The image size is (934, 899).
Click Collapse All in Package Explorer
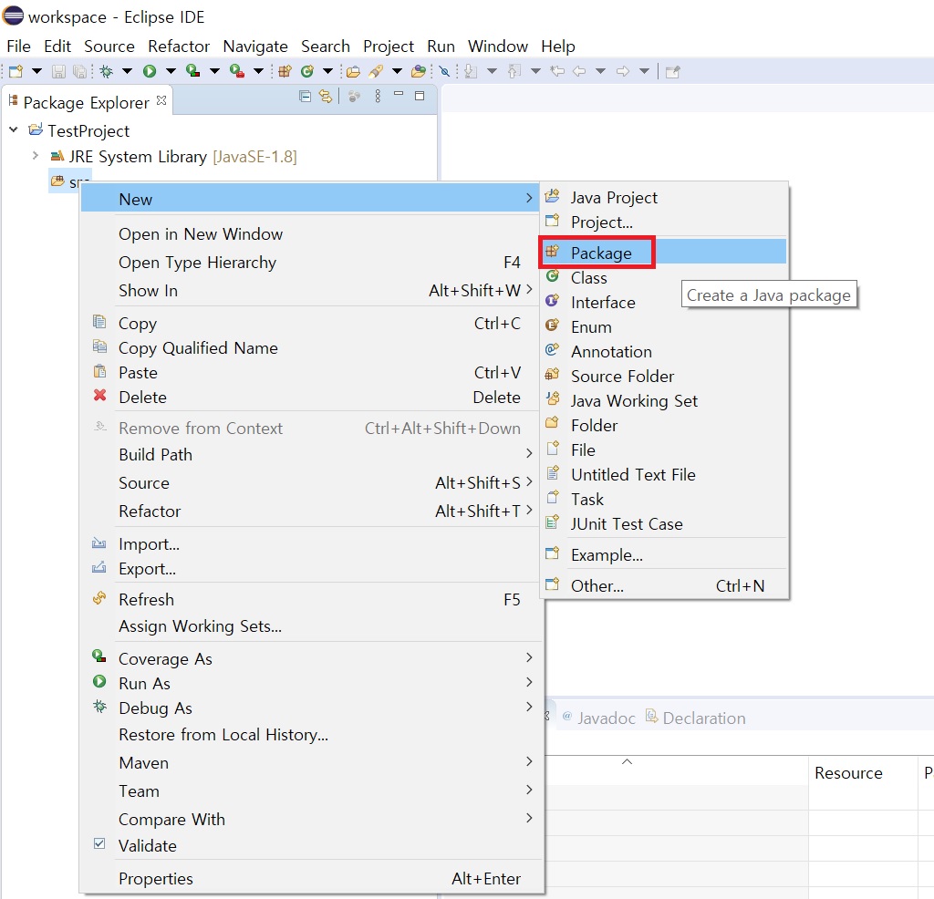(305, 96)
